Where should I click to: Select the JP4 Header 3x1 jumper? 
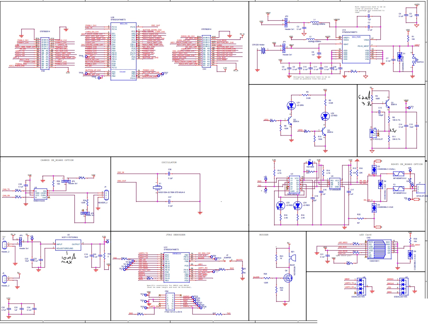point(66,181)
